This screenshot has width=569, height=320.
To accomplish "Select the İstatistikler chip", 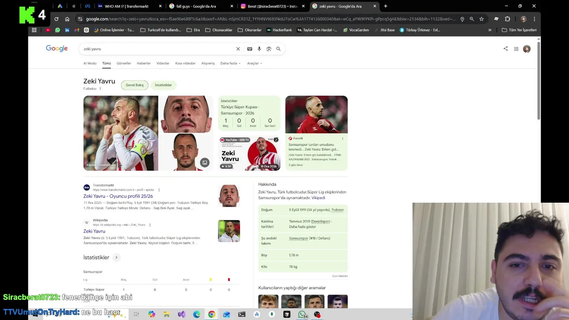I will click(x=163, y=85).
